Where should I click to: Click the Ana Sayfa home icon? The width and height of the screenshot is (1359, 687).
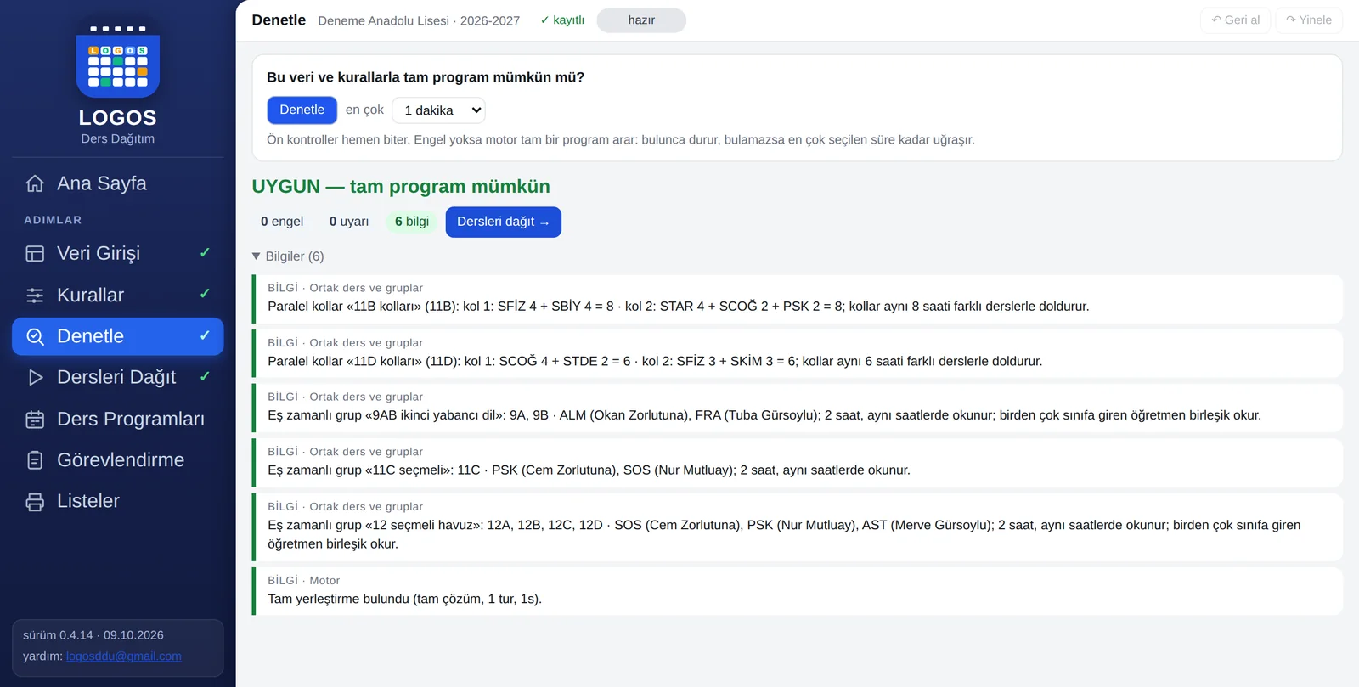[35, 183]
